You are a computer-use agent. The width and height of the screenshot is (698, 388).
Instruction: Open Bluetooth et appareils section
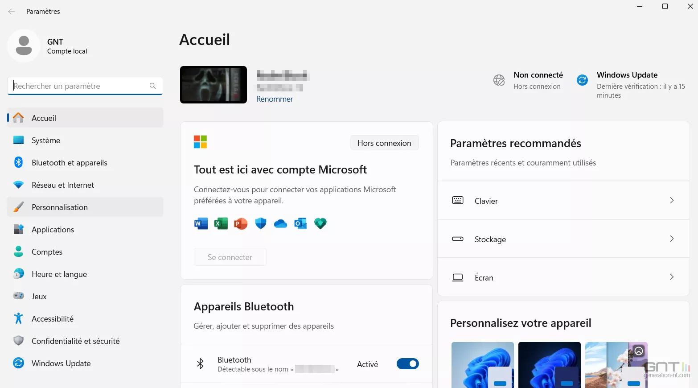click(85, 162)
